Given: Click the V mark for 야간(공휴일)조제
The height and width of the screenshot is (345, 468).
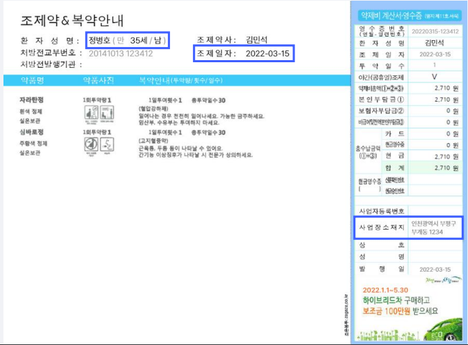Looking at the screenshot, I should click(x=434, y=77).
